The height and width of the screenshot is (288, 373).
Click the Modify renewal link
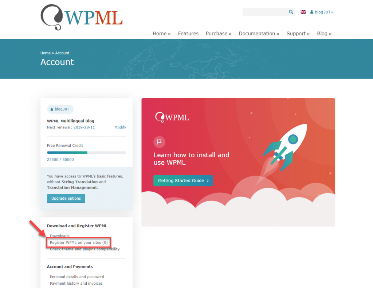[x=120, y=127]
